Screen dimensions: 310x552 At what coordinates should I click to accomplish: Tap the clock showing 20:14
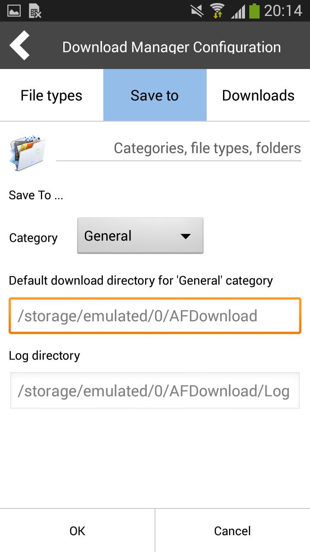click(x=283, y=11)
